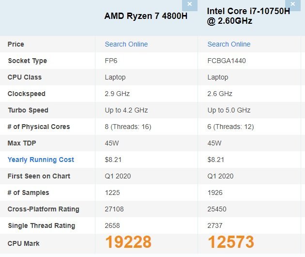This screenshot has height=257, width=305.
Task: Select the 8 (Threads: 16) cores value
Action: (128, 127)
